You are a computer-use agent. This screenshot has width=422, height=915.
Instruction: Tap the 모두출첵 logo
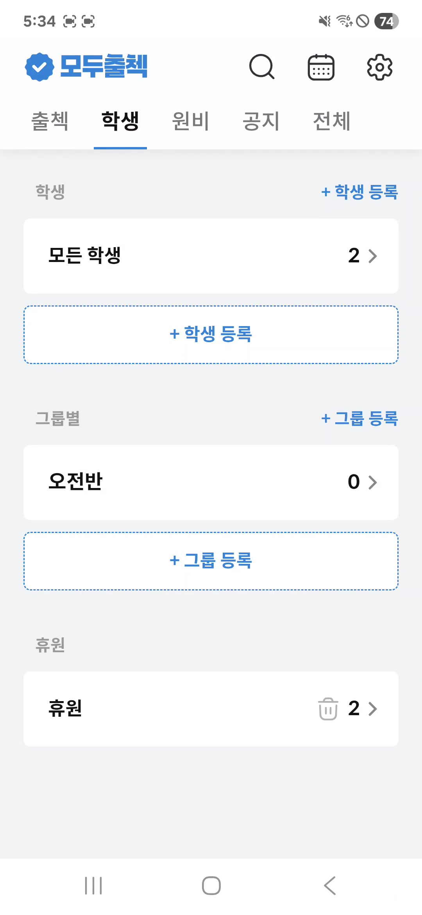tap(86, 66)
